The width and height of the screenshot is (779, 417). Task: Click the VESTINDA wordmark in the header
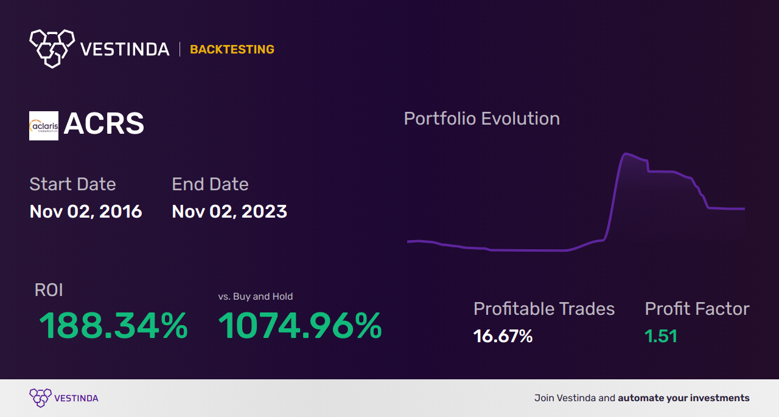pos(125,49)
